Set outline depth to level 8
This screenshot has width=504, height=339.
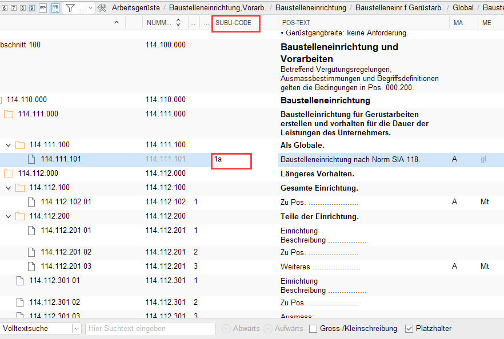pyautogui.click(x=23, y=8)
